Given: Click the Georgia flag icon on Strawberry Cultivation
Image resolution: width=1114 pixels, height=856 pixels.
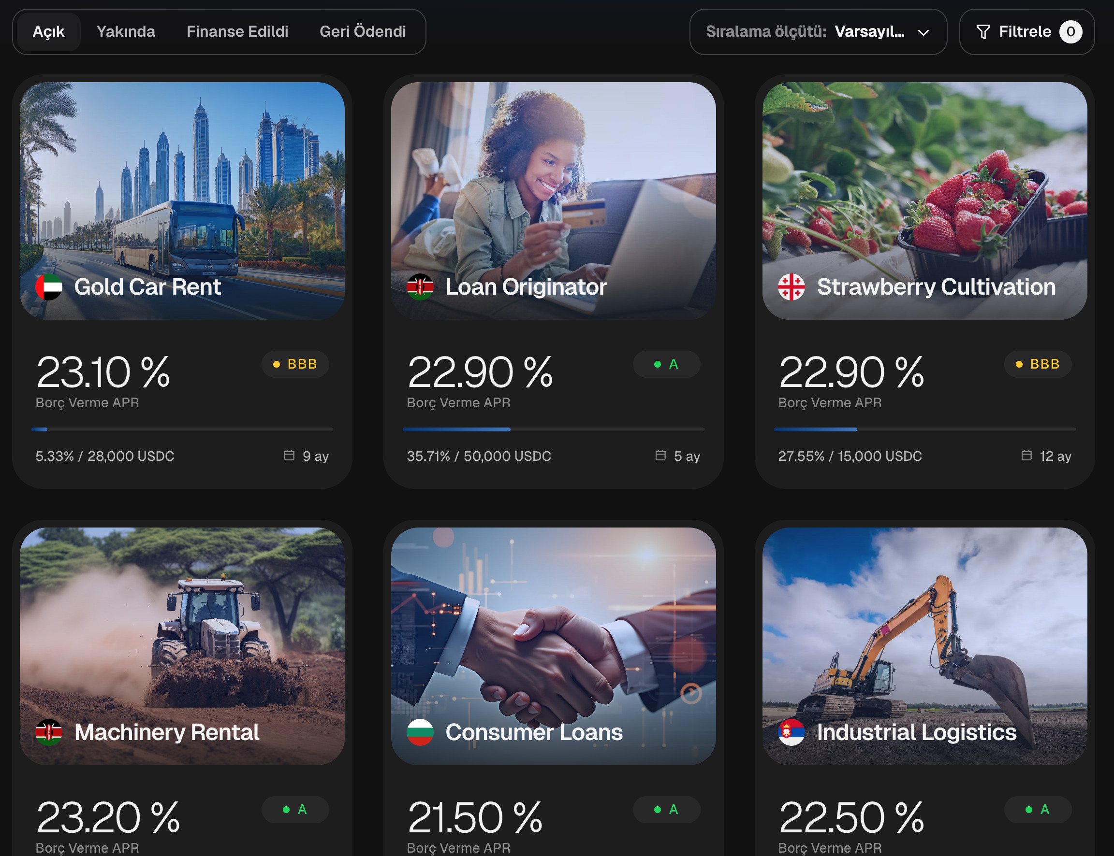Looking at the screenshot, I should [792, 287].
